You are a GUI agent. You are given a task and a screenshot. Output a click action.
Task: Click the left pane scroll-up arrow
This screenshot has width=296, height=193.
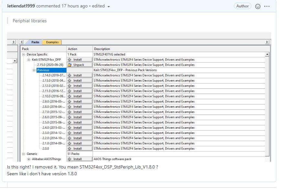coord(15,61)
